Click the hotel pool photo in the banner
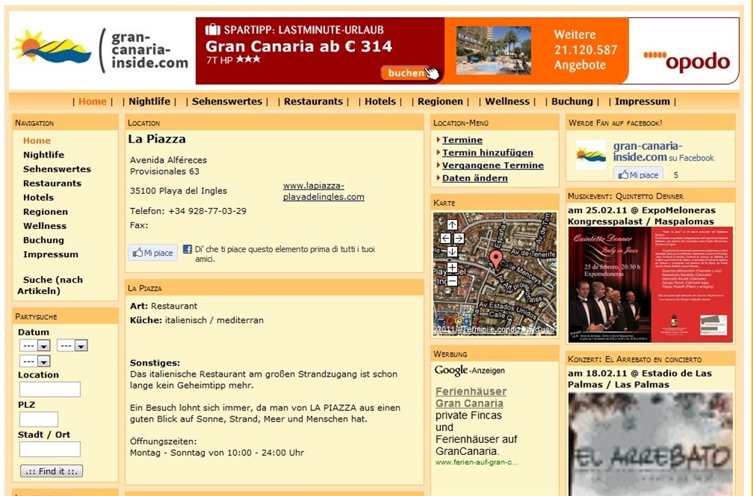This screenshot has height=496, width=753. click(x=494, y=51)
